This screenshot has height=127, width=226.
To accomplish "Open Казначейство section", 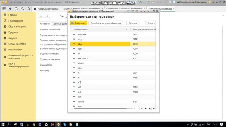I will pyautogui.click(x=15, y=49).
